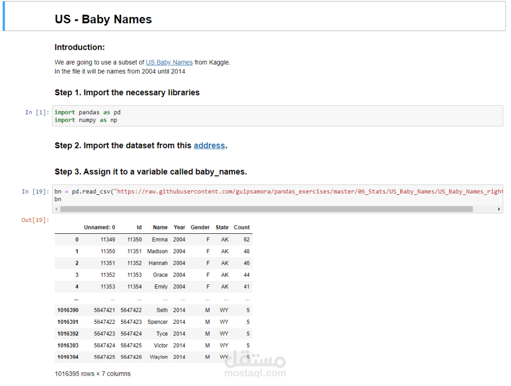Click row index 1016392

pos(68,333)
